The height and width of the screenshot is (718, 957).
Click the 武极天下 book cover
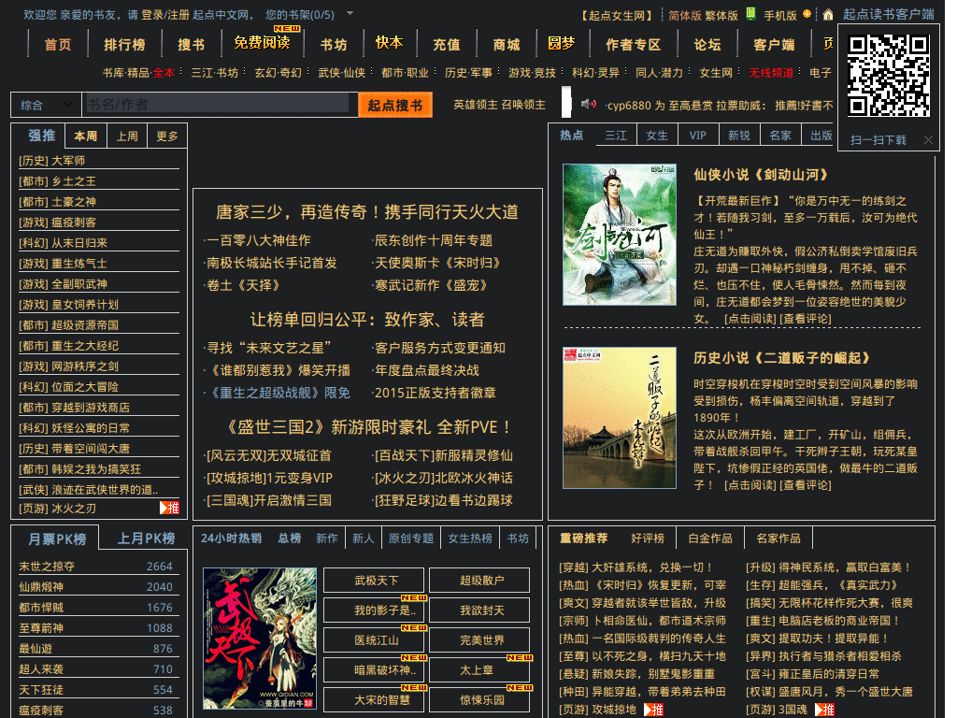260,638
